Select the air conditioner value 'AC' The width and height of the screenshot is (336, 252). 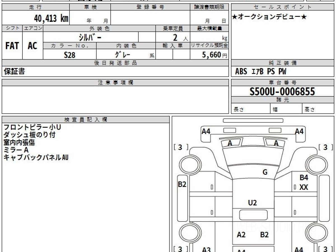pos(32,46)
